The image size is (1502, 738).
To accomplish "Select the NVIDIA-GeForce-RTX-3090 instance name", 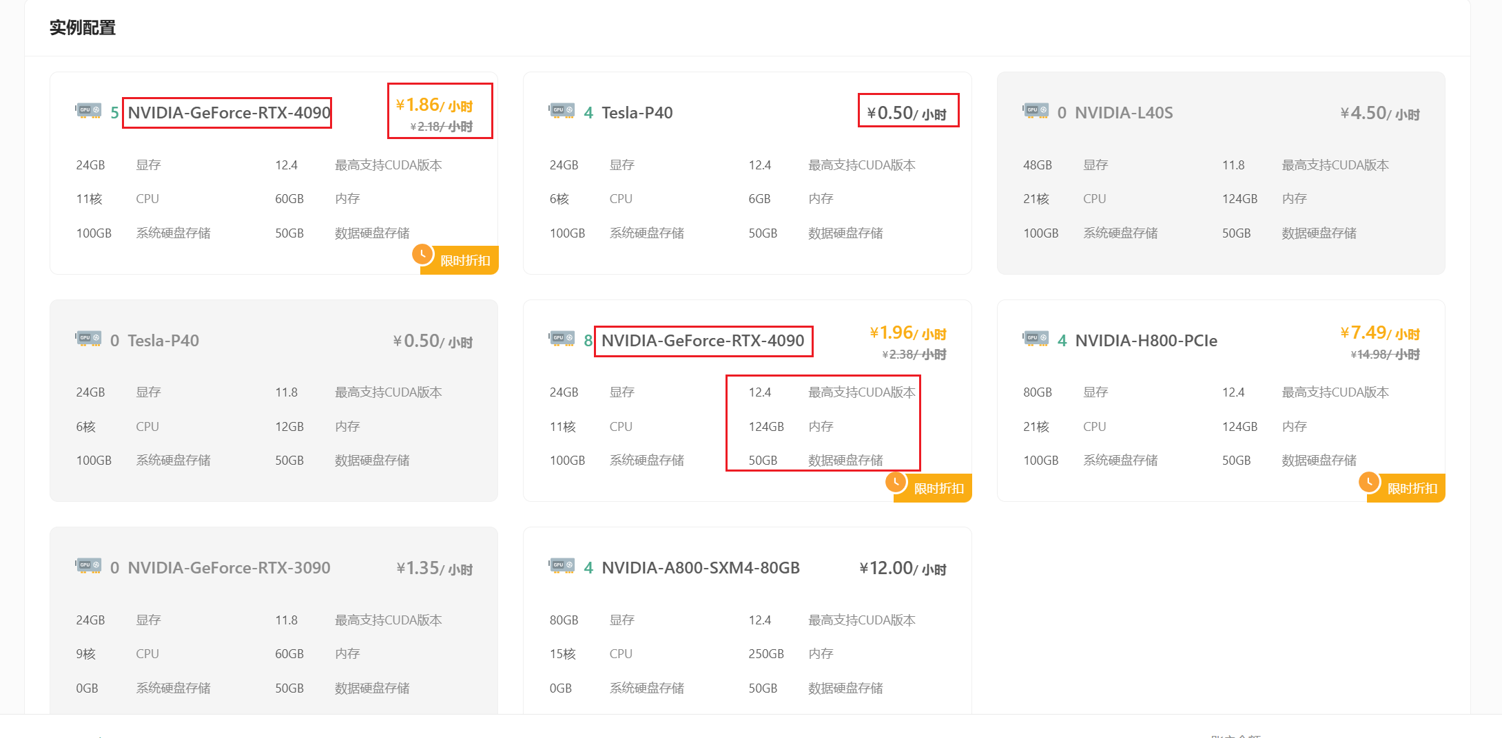I will pos(229,568).
